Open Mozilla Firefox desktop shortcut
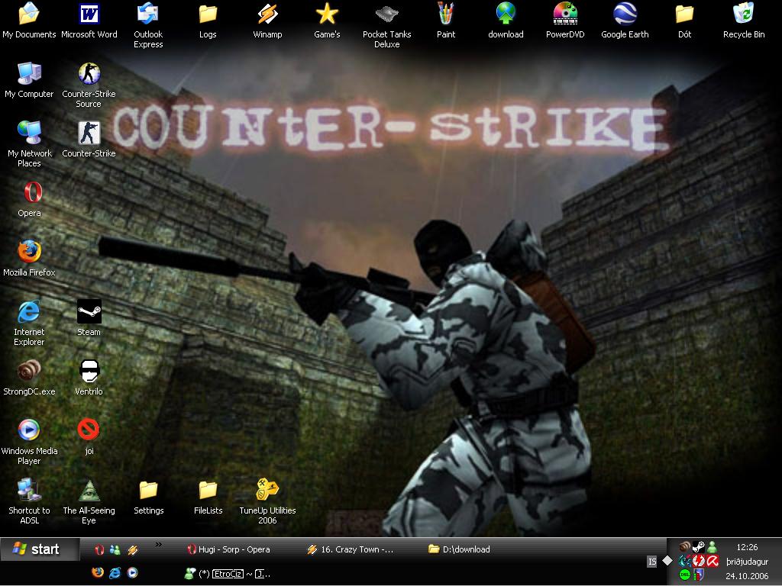This screenshot has width=782, height=586. 29,259
